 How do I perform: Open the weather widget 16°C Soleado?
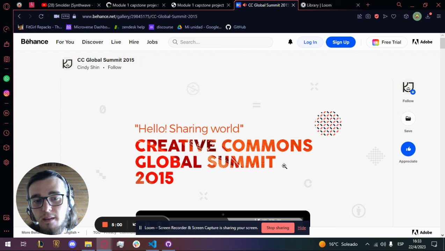point(338,244)
